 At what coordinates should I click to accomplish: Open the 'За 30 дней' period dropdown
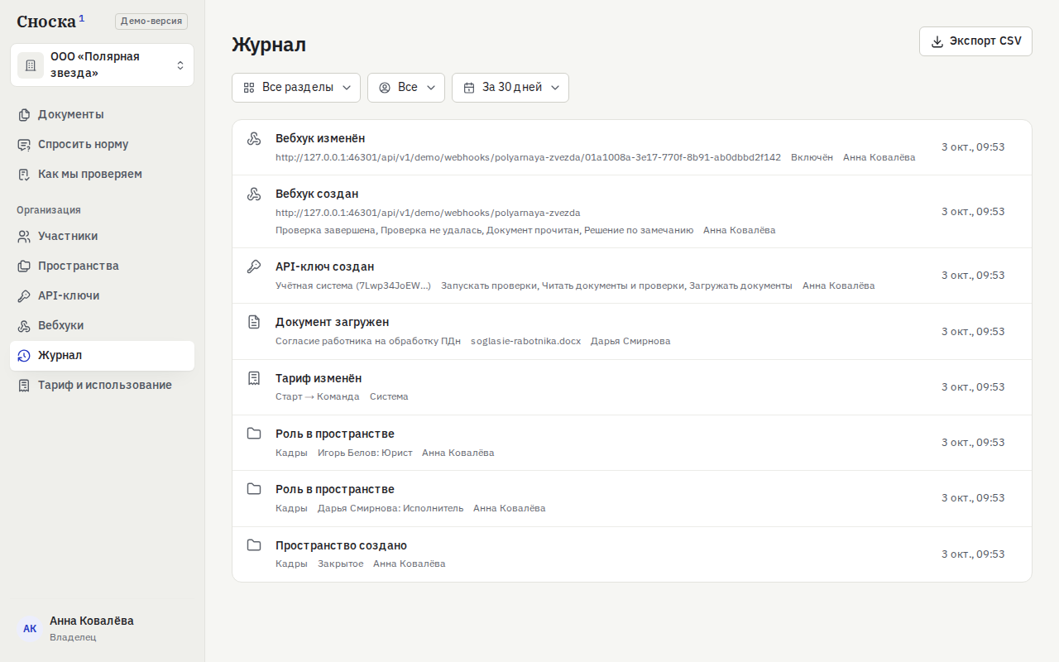pyautogui.click(x=510, y=88)
